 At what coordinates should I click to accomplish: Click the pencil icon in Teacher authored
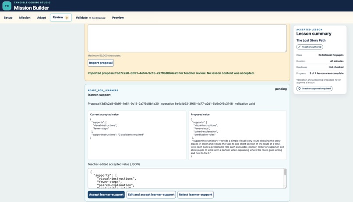pyautogui.click(x=300, y=47)
